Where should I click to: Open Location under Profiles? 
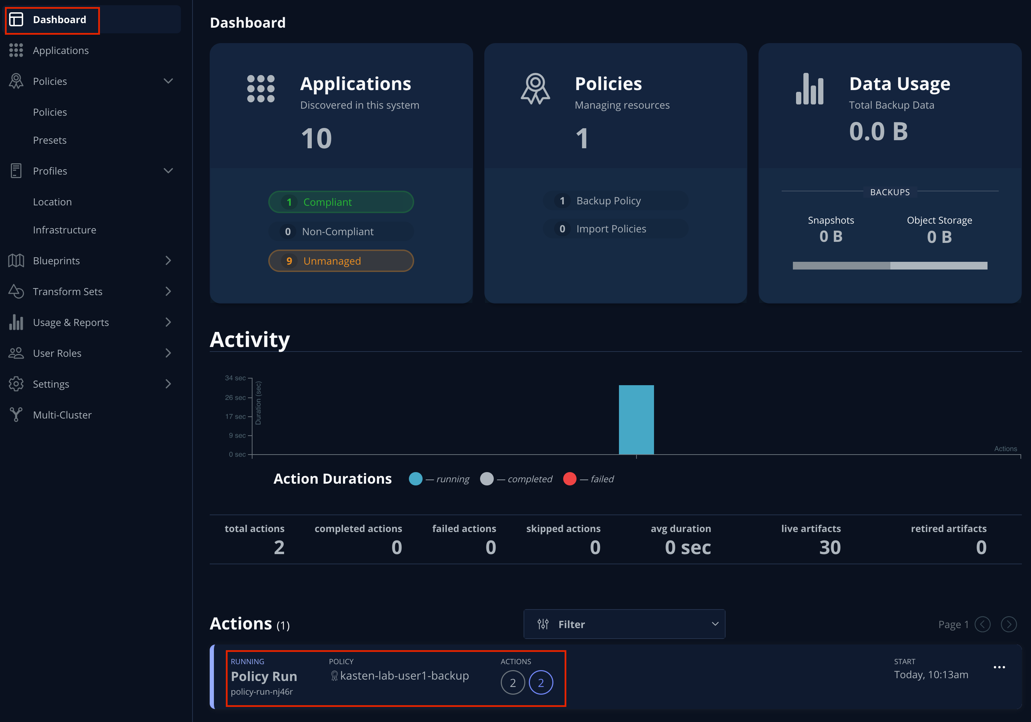(x=52, y=202)
